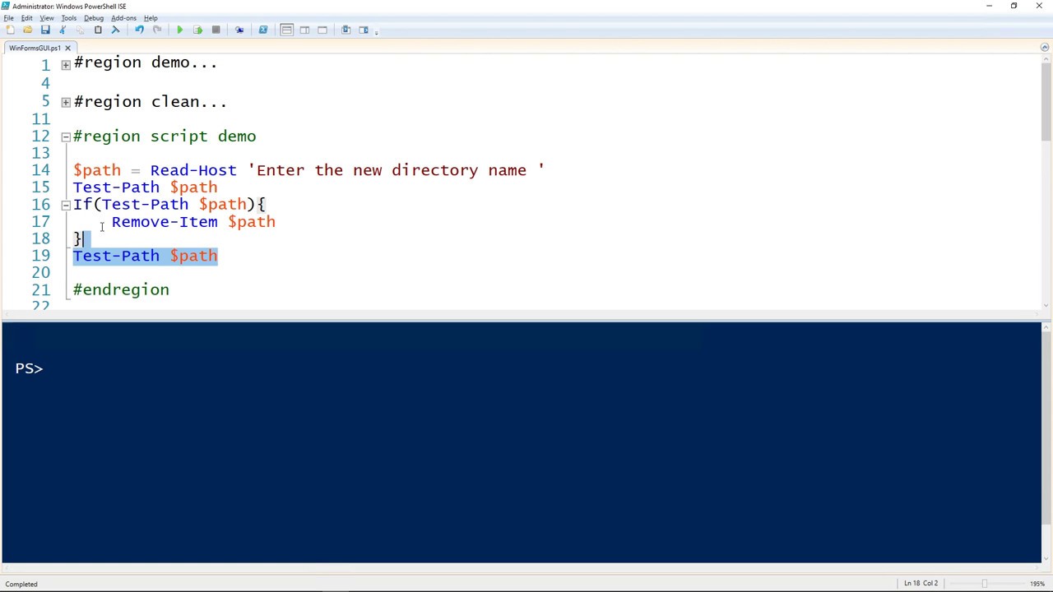The height and width of the screenshot is (592, 1053).
Task: Paste with the clipboard icon
Action: pyautogui.click(x=98, y=30)
